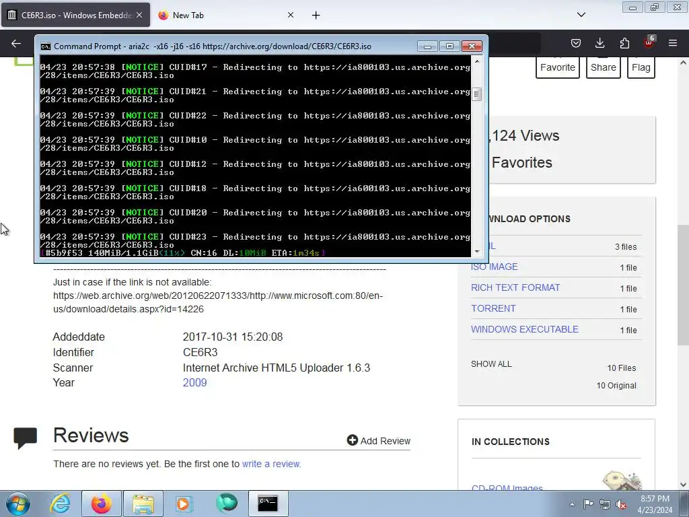The image size is (689, 517).
Task: Open RICH TEXT FORMAT download option
Action: (x=515, y=287)
